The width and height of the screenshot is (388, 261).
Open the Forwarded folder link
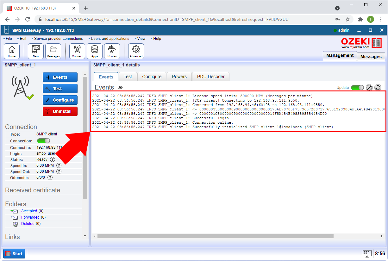coord(30,217)
